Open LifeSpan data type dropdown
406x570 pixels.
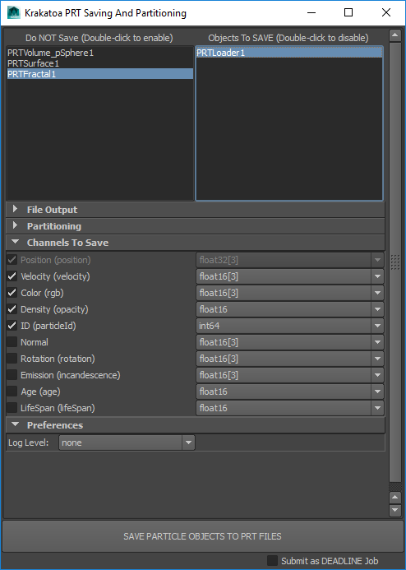[290, 408]
